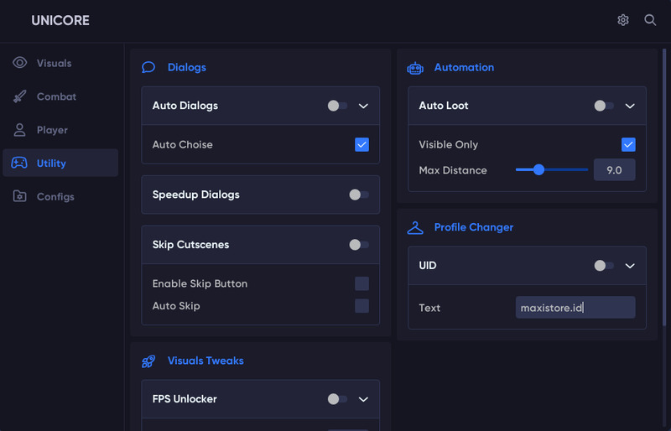Uncheck the Auto Choise checkbox
Image resolution: width=671 pixels, height=431 pixels.
pyautogui.click(x=362, y=145)
